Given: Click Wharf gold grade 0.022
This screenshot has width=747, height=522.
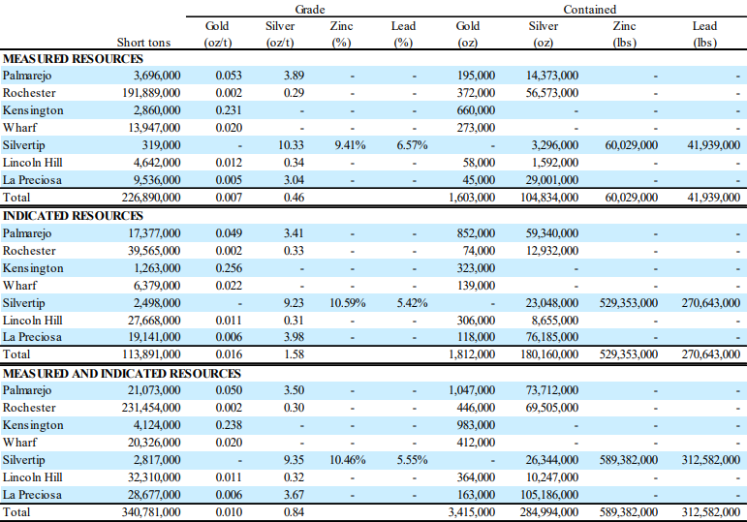Looking at the screenshot, I should [229, 286].
